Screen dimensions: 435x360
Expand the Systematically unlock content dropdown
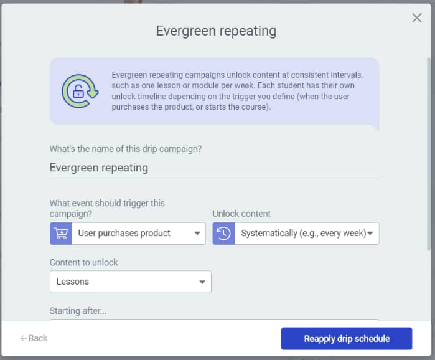[306, 234]
